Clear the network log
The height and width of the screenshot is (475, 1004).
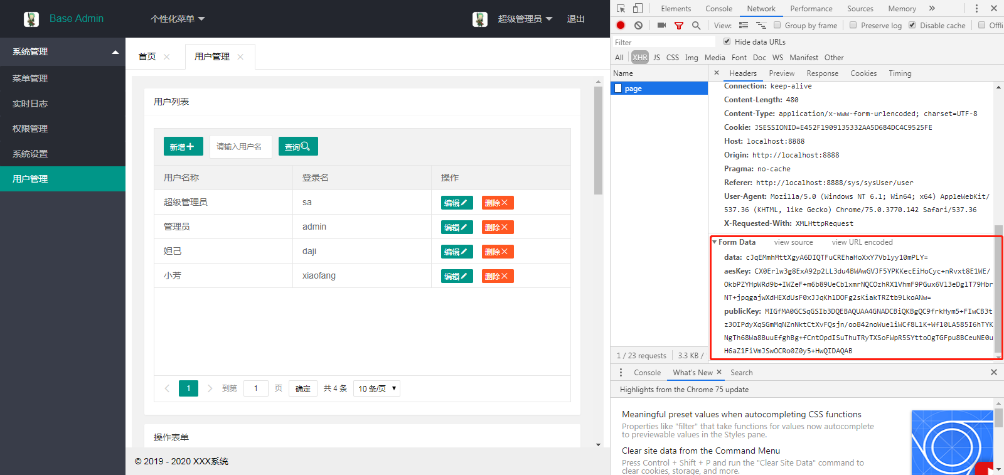pyautogui.click(x=638, y=25)
